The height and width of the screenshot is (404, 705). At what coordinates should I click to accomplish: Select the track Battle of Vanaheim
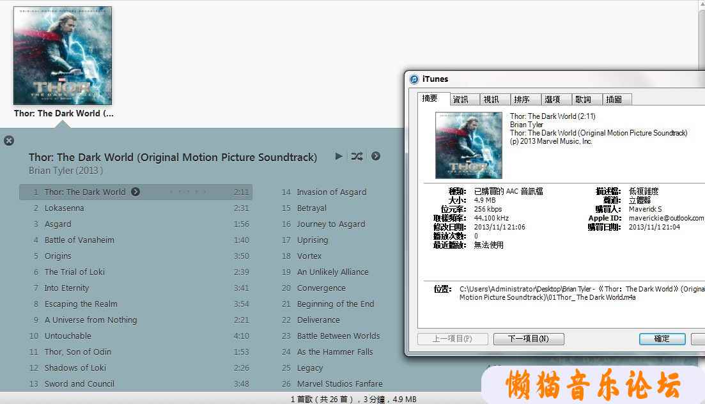pyautogui.click(x=136, y=240)
